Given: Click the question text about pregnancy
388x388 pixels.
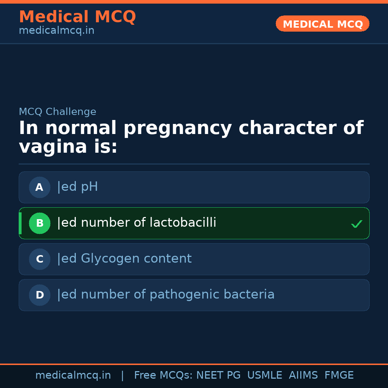Looking at the screenshot, I should pyautogui.click(x=190, y=137).
